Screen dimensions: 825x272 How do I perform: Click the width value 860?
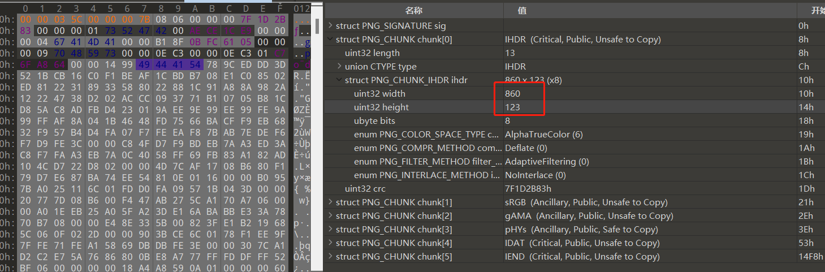pos(512,93)
